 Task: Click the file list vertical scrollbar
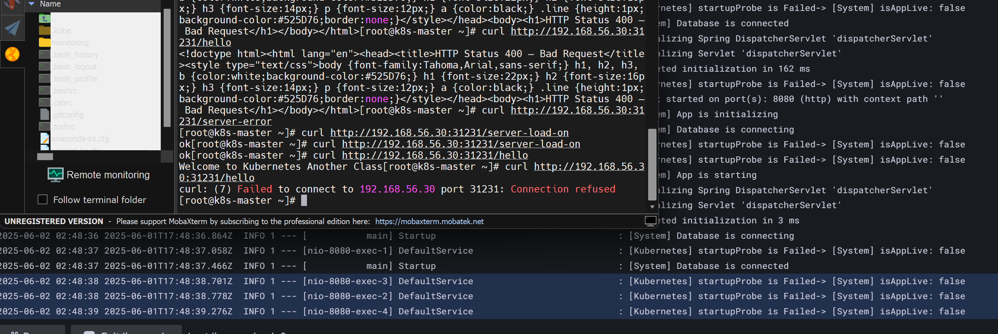pyautogui.click(x=167, y=67)
